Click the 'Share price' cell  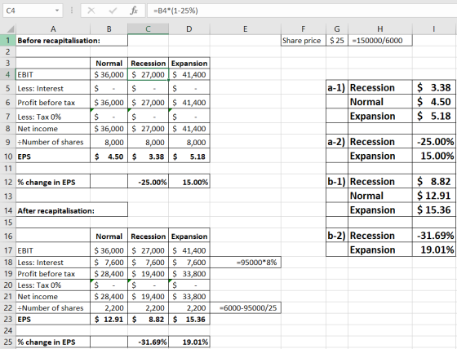[304, 41]
